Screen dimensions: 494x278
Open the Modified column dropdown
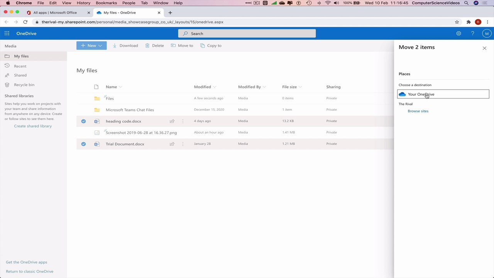tap(205, 87)
